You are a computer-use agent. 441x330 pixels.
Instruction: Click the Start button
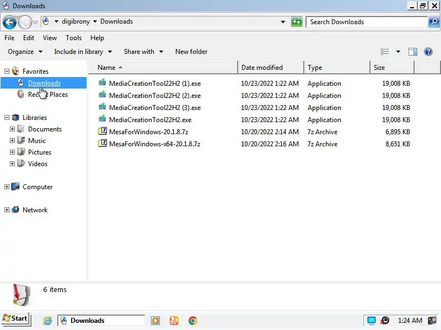[15, 320]
